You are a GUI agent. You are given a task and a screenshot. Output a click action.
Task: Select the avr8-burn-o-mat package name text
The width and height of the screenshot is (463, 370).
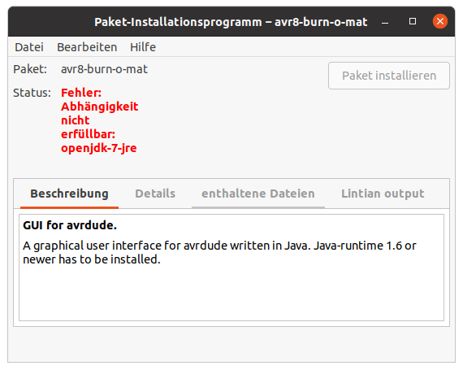click(104, 69)
